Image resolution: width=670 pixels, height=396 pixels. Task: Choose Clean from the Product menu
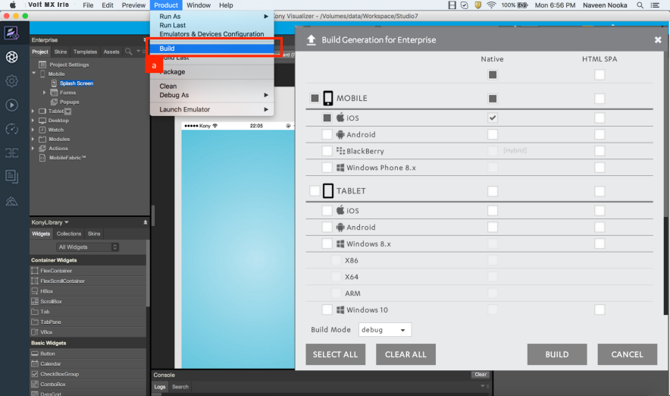tap(211, 86)
